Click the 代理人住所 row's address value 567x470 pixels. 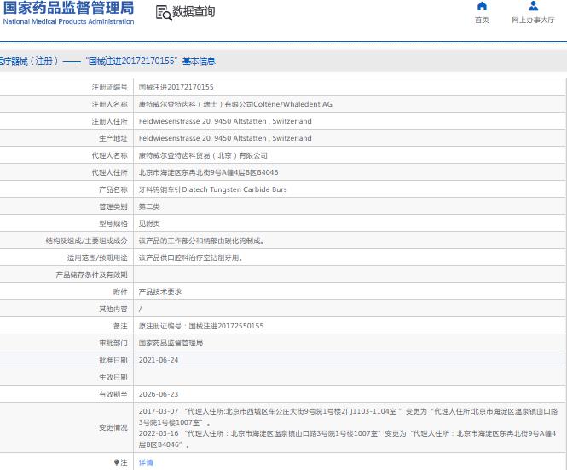point(208,172)
